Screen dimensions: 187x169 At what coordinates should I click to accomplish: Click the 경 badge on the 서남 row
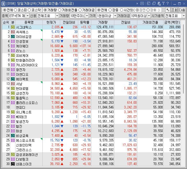point(13,84)
